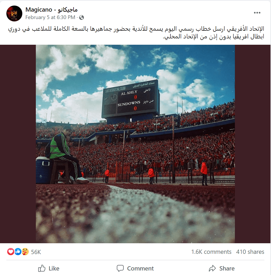Viewport: 271px width, 275px height.
Task: Open the three-dots post options menu
Action: (x=257, y=13)
